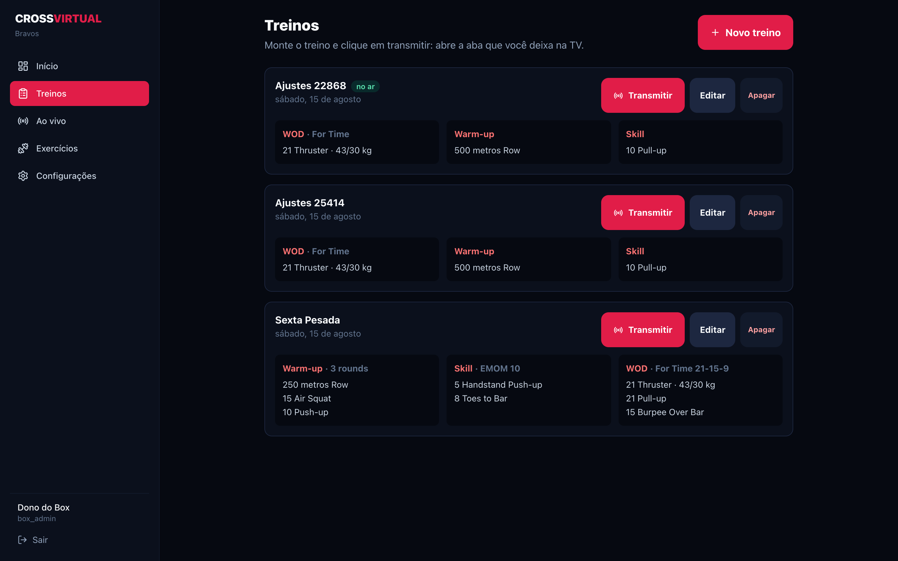
Task: Click the Ao vivo broadcast icon
Action: [x=23, y=121]
